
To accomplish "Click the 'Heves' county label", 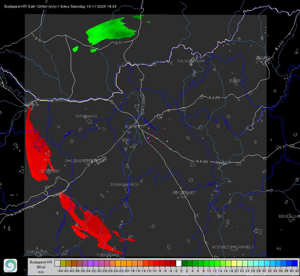I will point(227,125).
